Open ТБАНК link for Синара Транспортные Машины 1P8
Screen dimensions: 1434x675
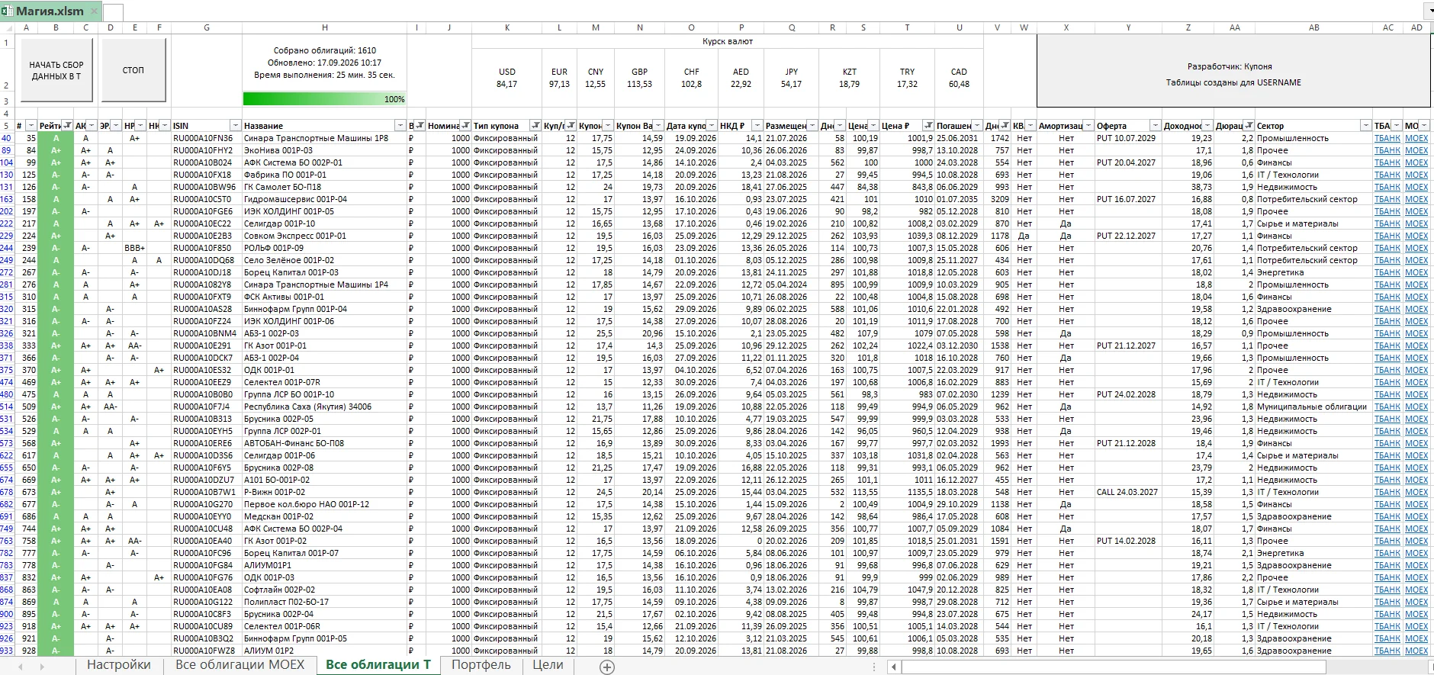[1387, 138]
